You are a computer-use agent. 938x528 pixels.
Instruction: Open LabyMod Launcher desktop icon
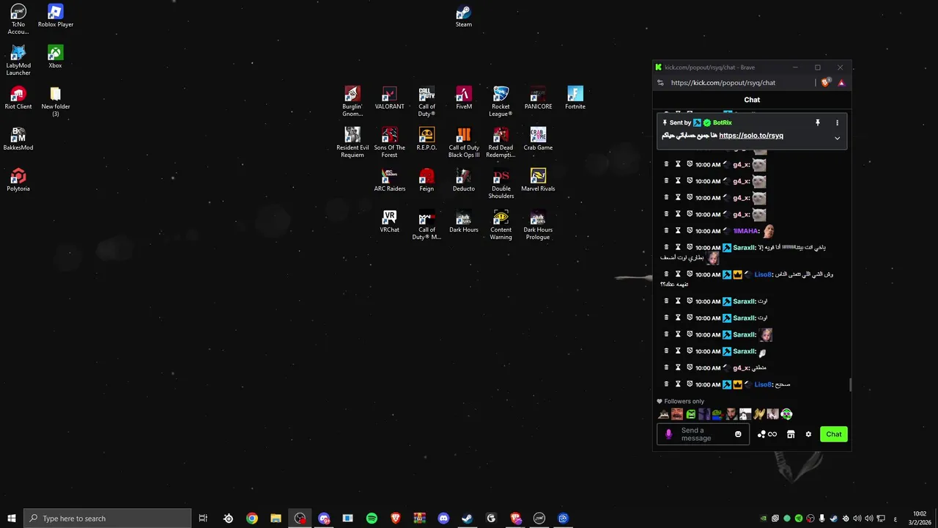point(18,60)
